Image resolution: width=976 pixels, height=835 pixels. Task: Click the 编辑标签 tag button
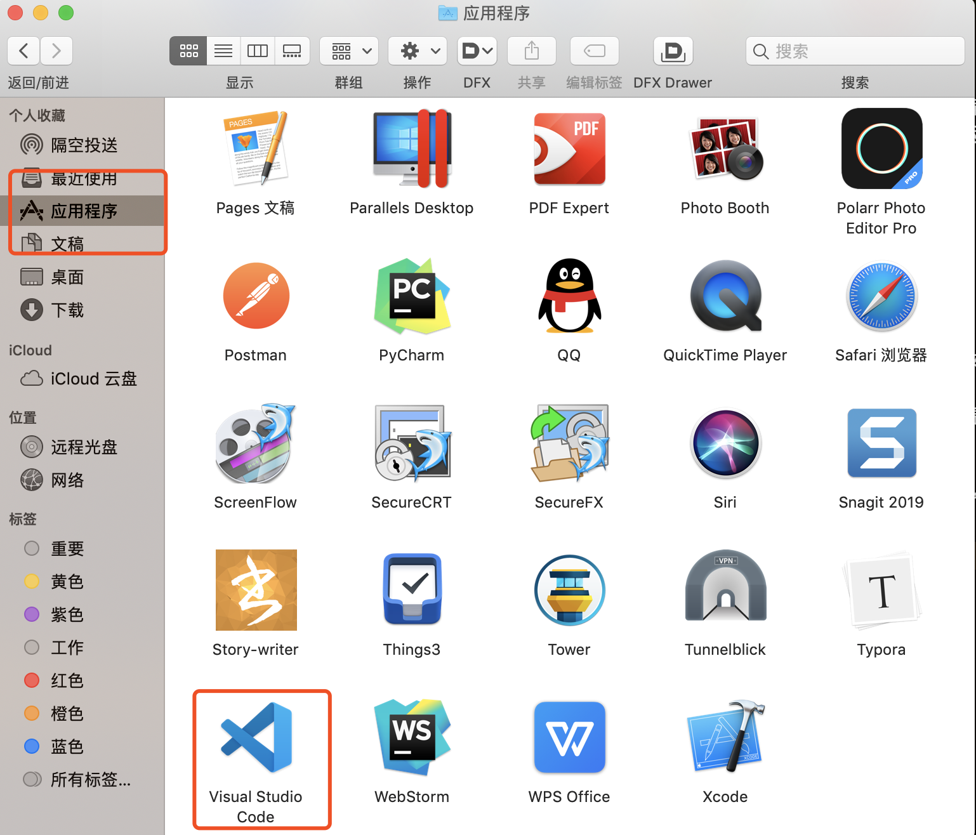coord(595,51)
